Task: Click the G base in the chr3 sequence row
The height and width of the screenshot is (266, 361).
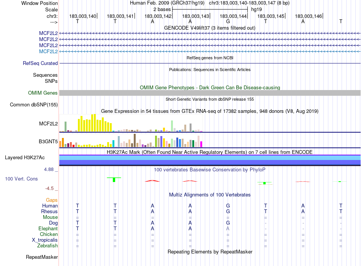Action: tap(228, 21)
